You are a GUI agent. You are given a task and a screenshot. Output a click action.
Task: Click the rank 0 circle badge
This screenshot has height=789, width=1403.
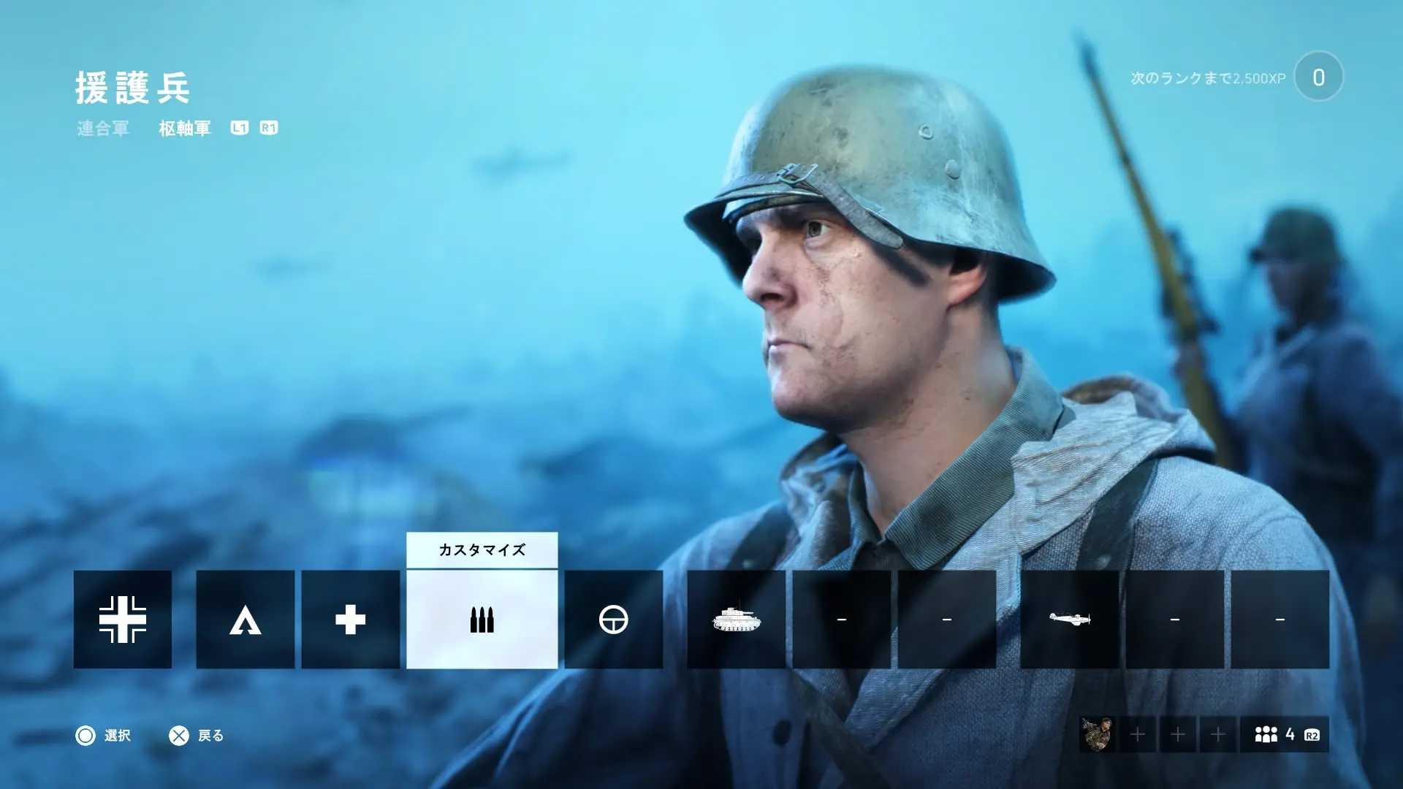(1318, 77)
